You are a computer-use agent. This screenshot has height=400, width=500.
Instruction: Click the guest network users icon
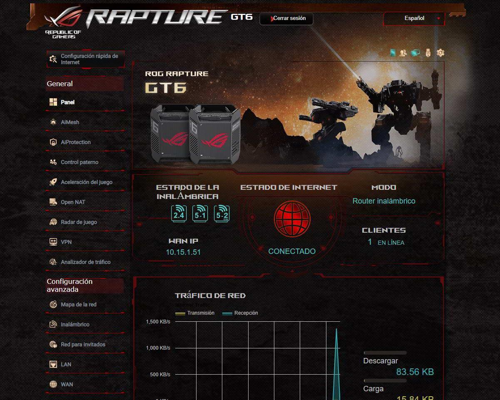click(403, 52)
